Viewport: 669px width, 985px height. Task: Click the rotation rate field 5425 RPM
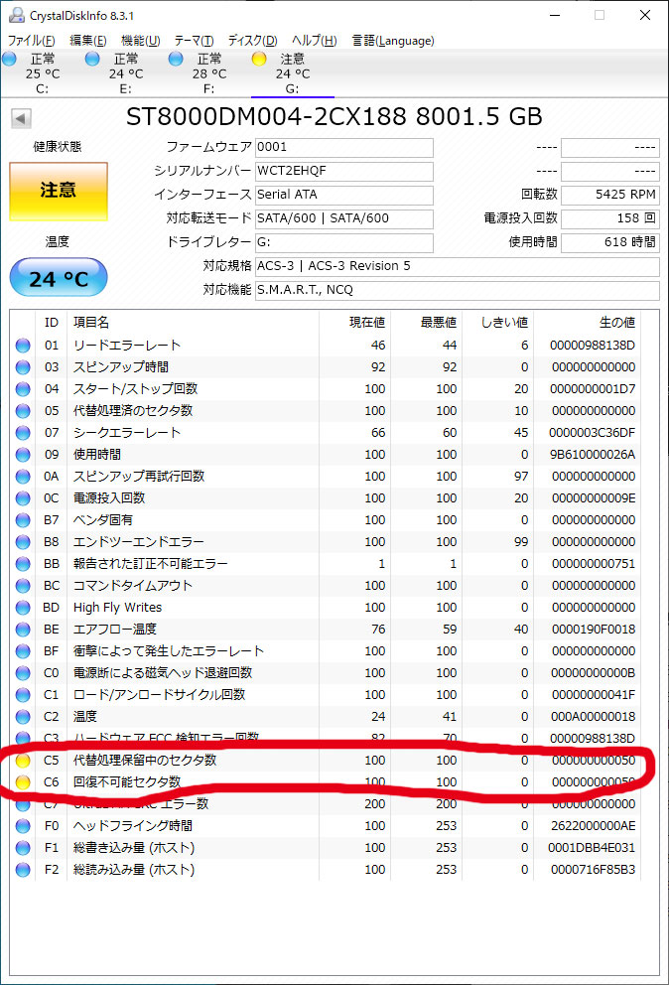click(610, 196)
